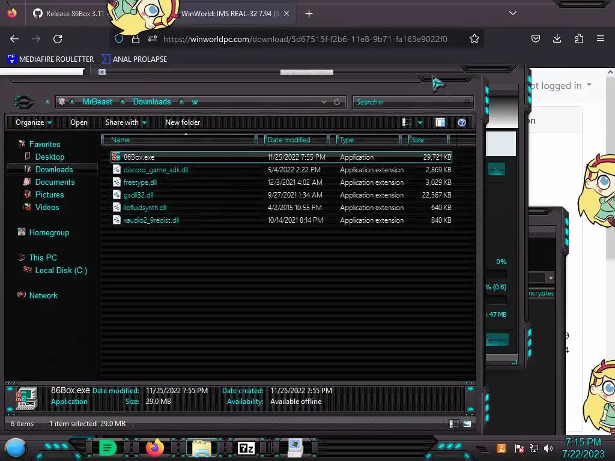Open the Start orb button
Viewport: 615px width, 461px height.
tap(16, 448)
